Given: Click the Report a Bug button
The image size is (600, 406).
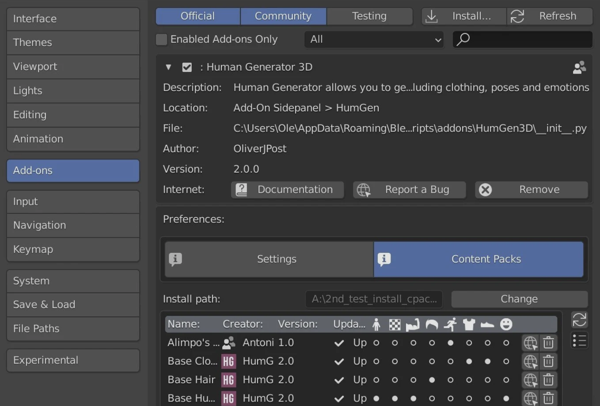Looking at the screenshot, I should pos(410,190).
